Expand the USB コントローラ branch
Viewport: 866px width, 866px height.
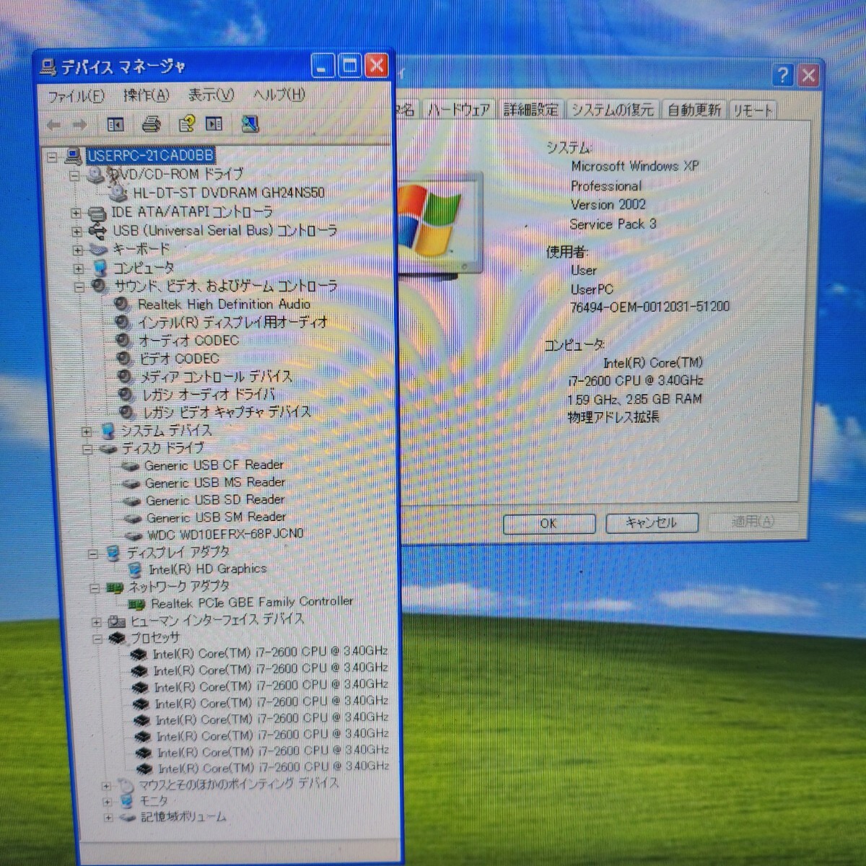[76, 232]
